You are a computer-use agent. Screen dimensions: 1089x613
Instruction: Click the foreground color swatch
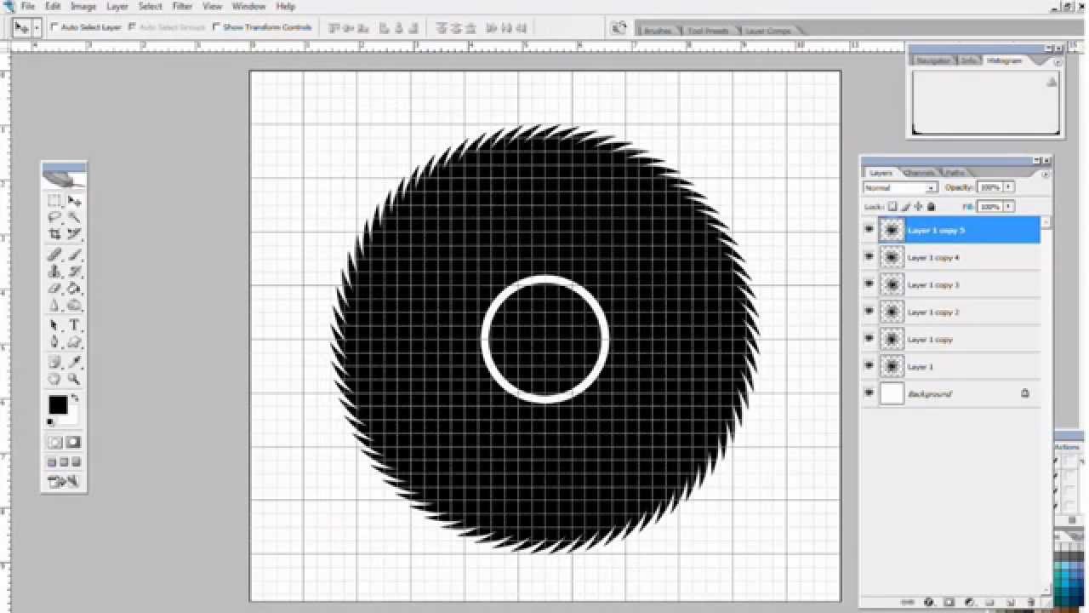click(x=58, y=405)
